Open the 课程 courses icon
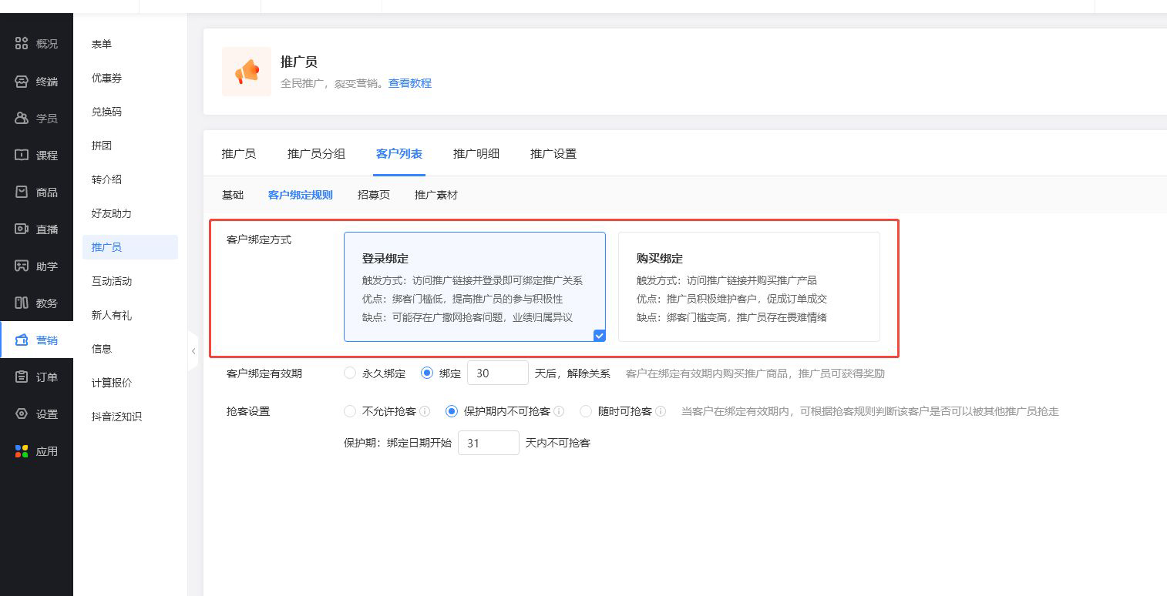The image size is (1167, 596). (22, 155)
